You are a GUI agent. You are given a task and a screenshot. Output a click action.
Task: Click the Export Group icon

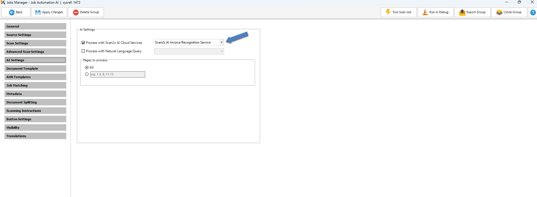pyautogui.click(x=462, y=12)
